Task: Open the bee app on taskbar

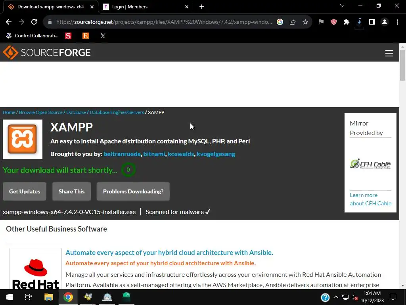Action: (88, 297)
